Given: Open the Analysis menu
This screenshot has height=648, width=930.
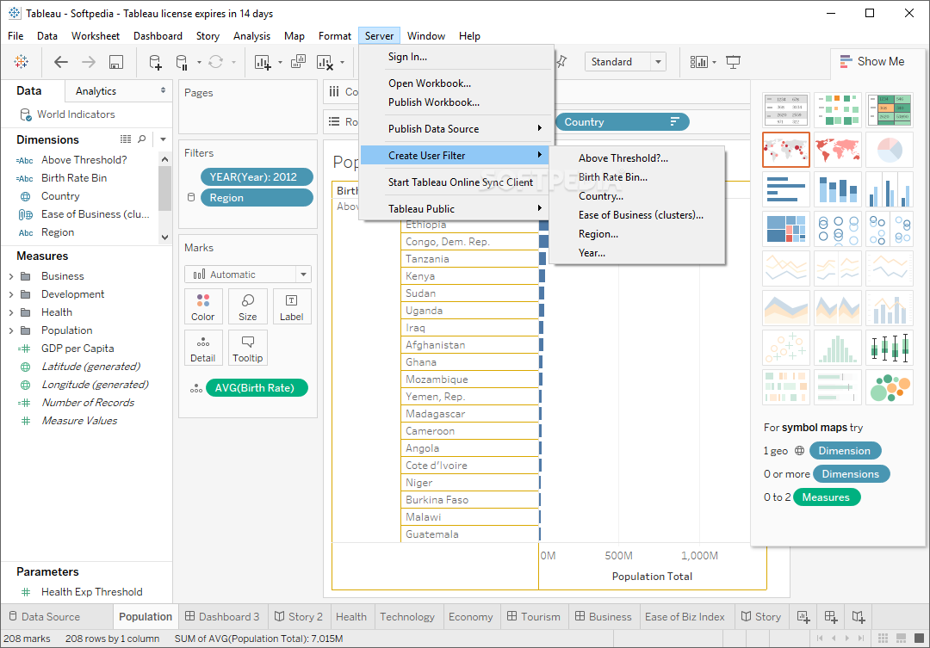Looking at the screenshot, I should 251,36.
